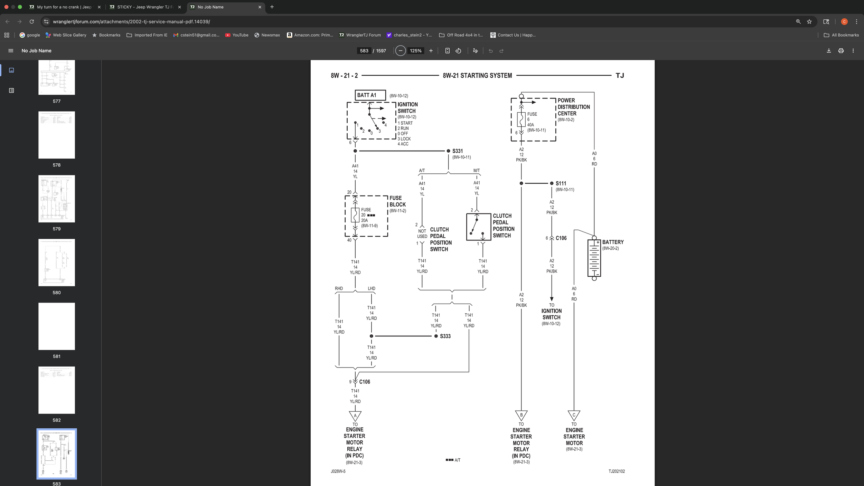Open the document outline view icon

point(12,90)
